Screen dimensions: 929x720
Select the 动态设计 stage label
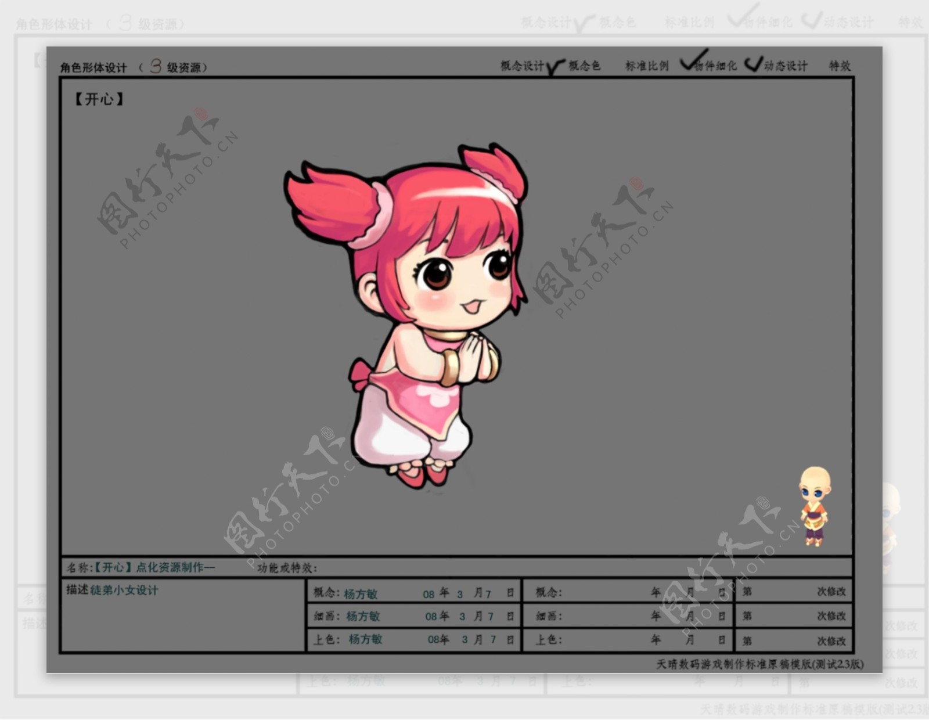click(786, 66)
